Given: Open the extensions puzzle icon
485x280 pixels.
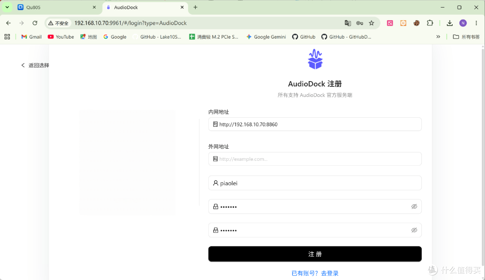Looking at the screenshot, I should click(430, 23).
